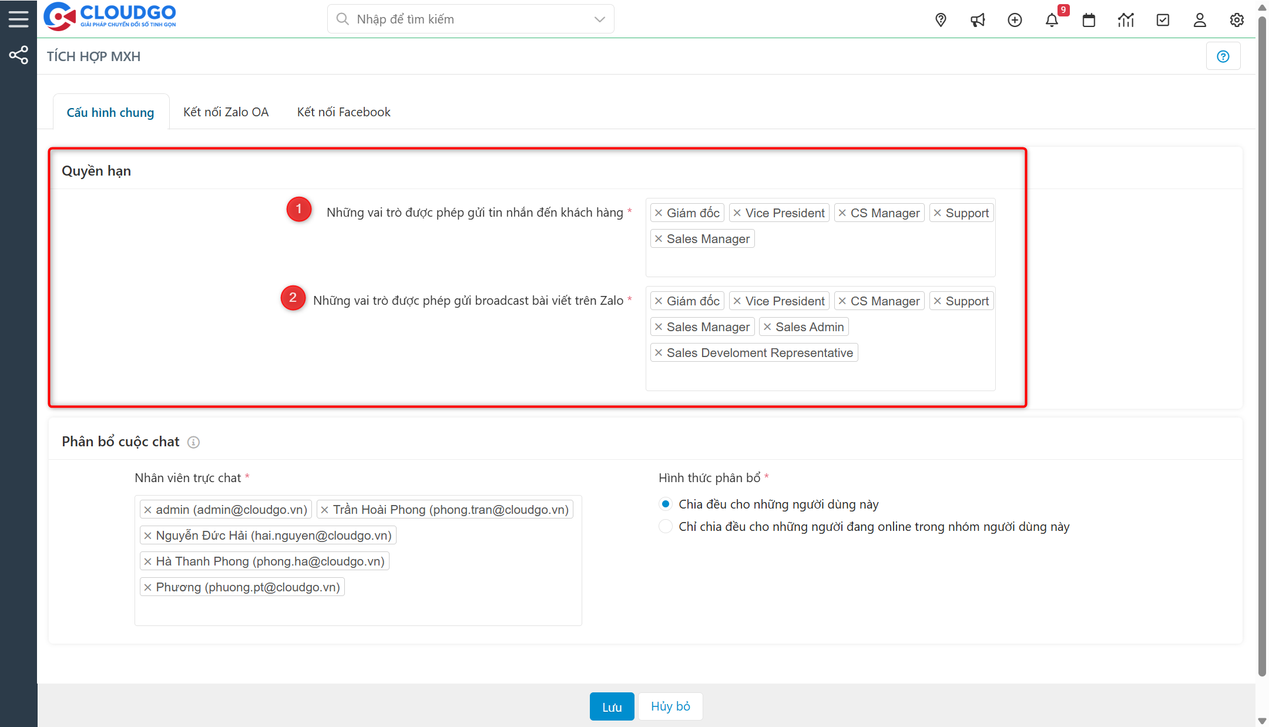The width and height of the screenshot is (1269, 727).
Task: Open the calendar icon in the top bar
Action: click(x=1089, y=19)
